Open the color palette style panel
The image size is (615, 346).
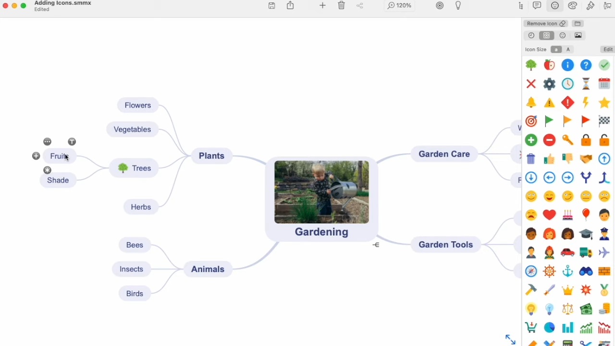(573, 6)
